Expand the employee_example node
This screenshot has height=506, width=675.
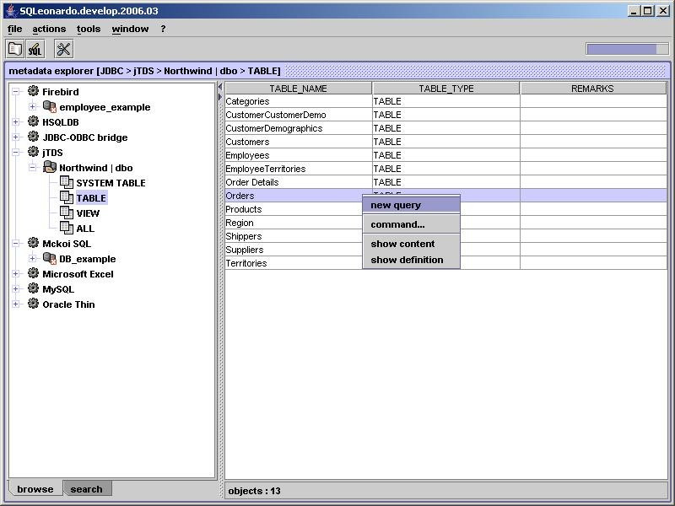(32, 107)
